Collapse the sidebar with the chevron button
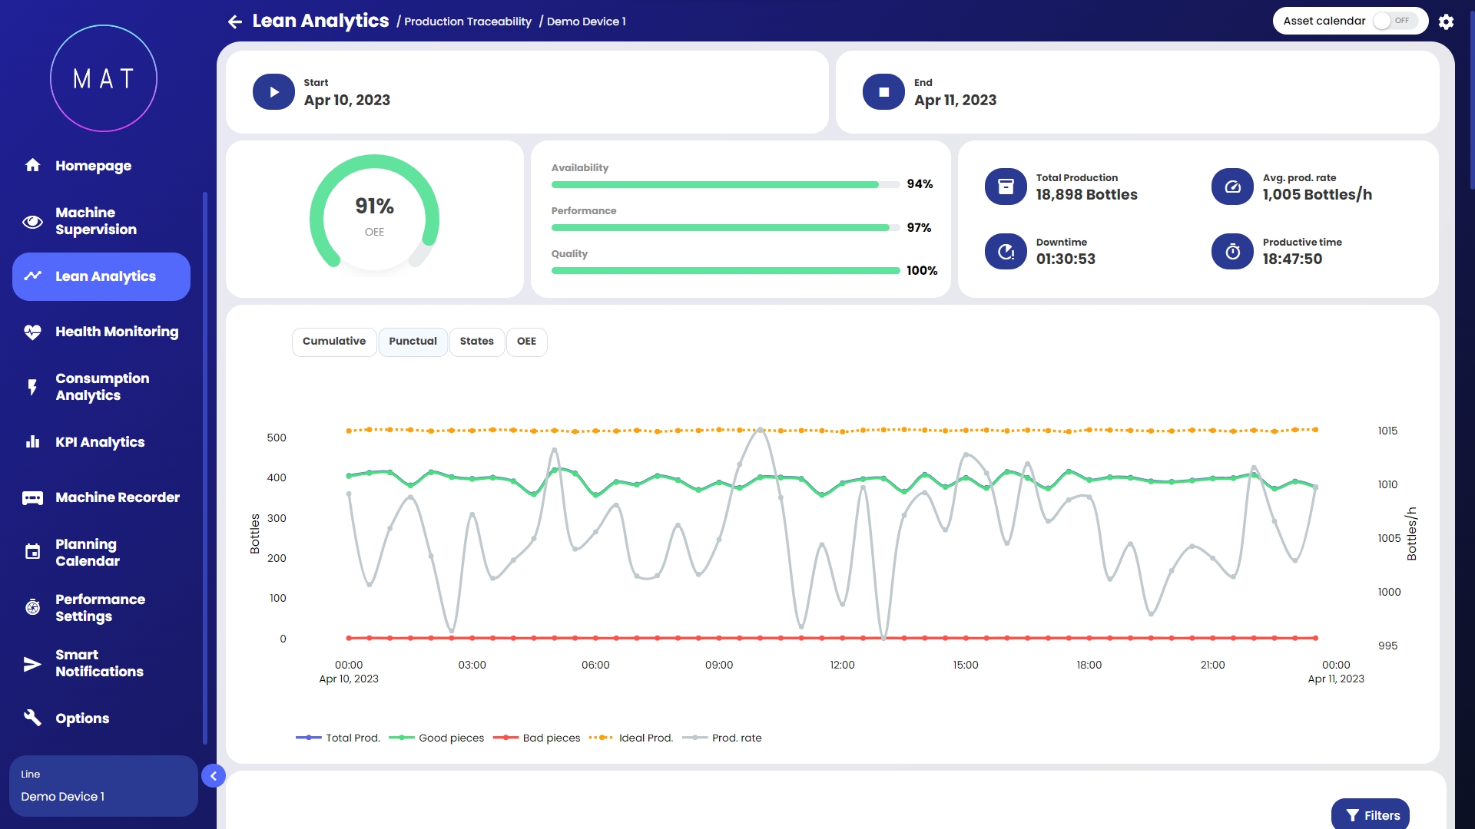The width and height of the screenshot is (1475, 829). click(214, 776)
